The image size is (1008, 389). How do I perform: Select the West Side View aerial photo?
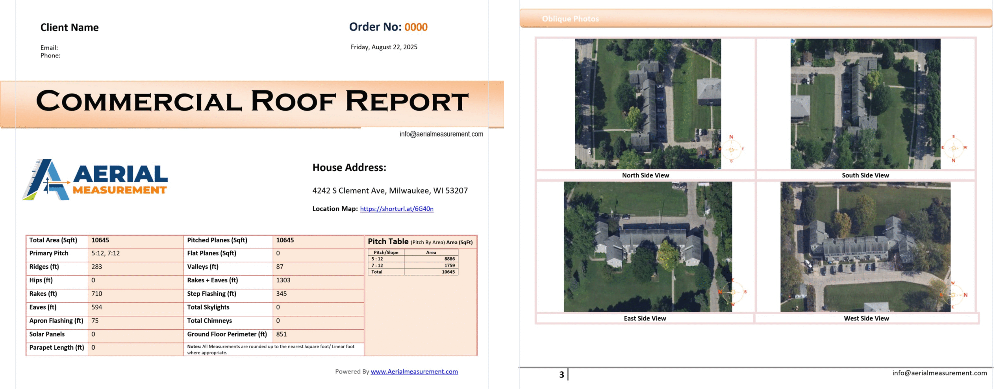(x=865, y=247)
